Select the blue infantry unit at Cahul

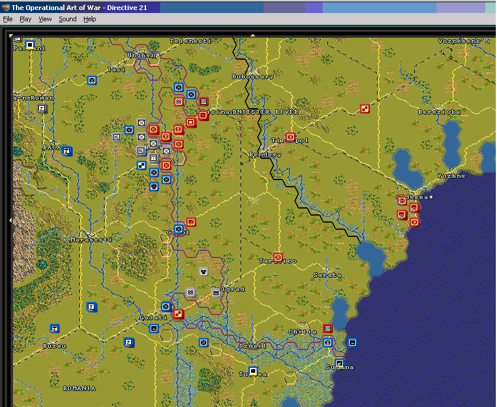coord(179,229)
